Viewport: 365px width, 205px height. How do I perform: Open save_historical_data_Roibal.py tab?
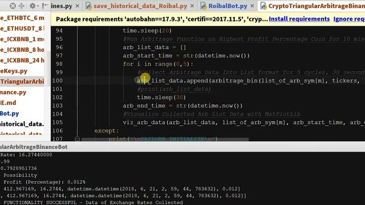click(140, 6)
